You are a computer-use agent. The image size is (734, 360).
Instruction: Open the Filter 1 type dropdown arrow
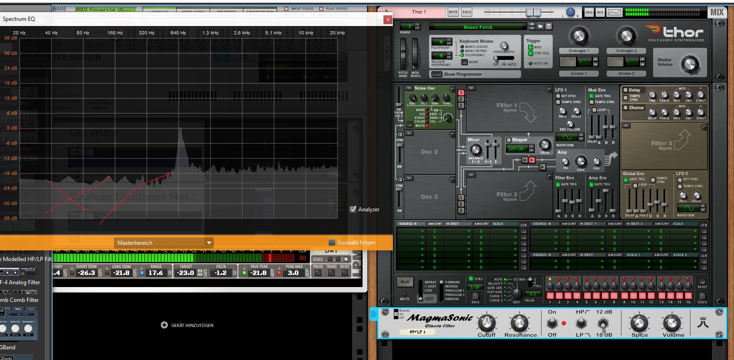click(x=471, y=88)
